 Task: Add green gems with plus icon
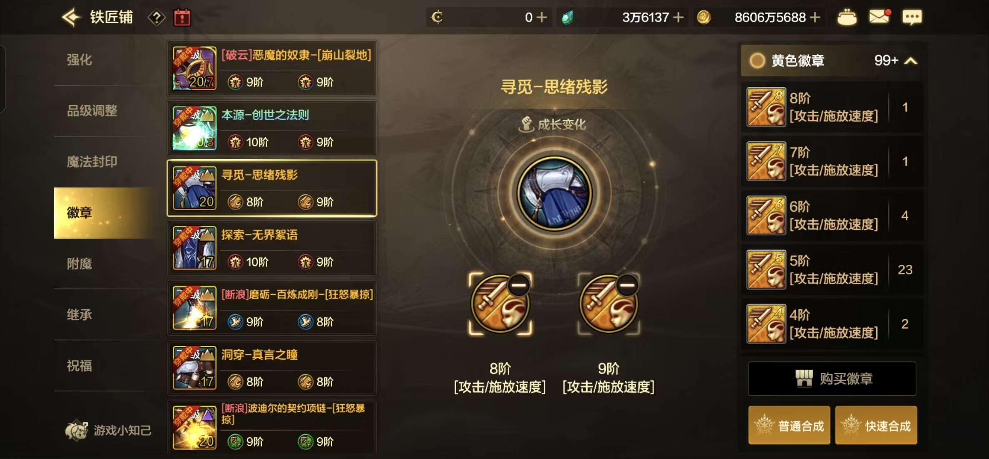[678, 17]
